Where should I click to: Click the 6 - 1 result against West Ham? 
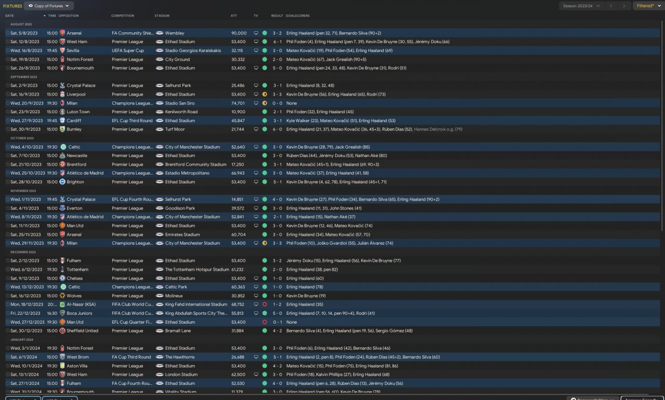point(277,42)
